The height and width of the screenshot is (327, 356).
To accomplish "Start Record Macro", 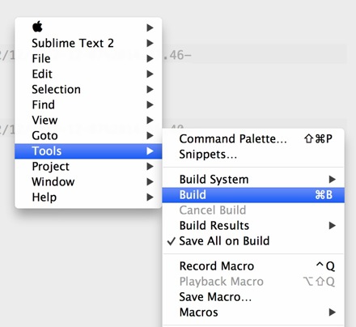I will point(253,266).
